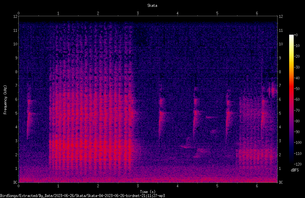Click the "dBFS" unit label
305x198 pixels.
tap(295, 170)
